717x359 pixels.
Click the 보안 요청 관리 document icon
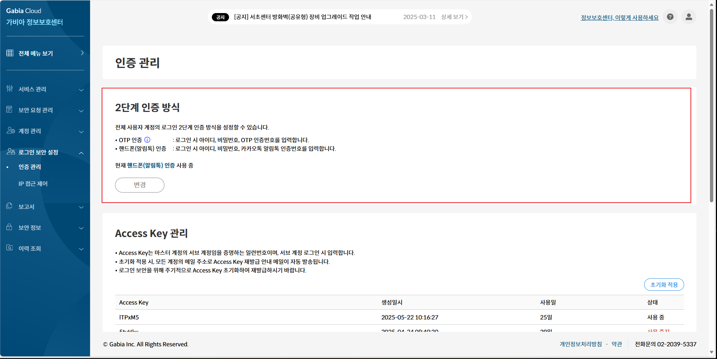click(x=10, y=109)
